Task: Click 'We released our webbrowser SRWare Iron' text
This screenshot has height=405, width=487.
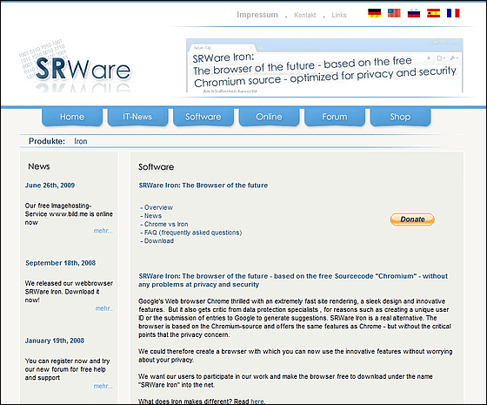Action: click(69, 292)
